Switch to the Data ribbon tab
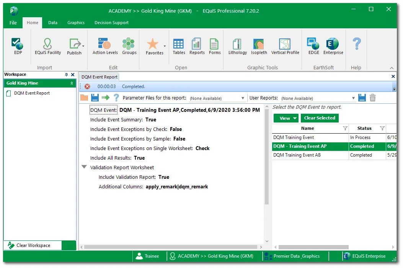This screenshot has width=403, height=268. pyautogui.click(x=53, y=23)
